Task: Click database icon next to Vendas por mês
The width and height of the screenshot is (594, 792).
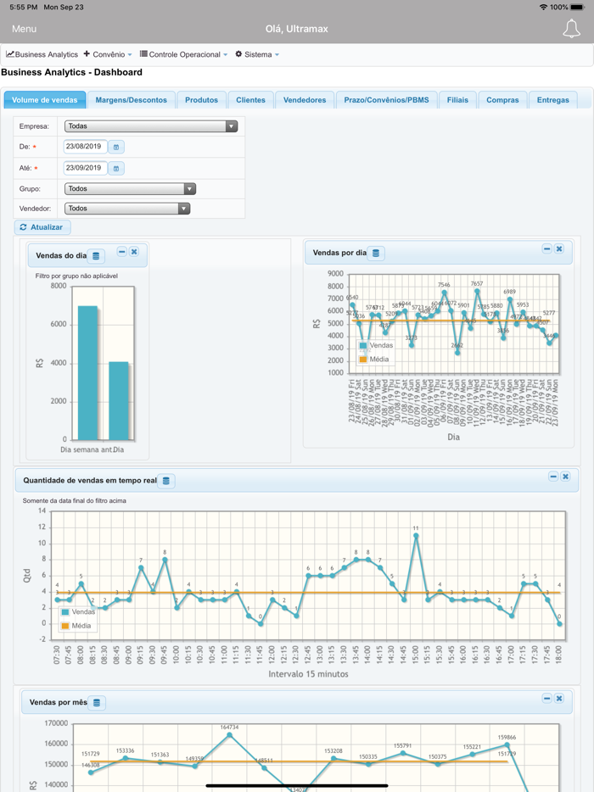Action: coord(97,703)
